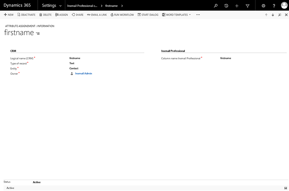
Task: Expand chevron after firstname breadcrumb
Action: (122, 6)
